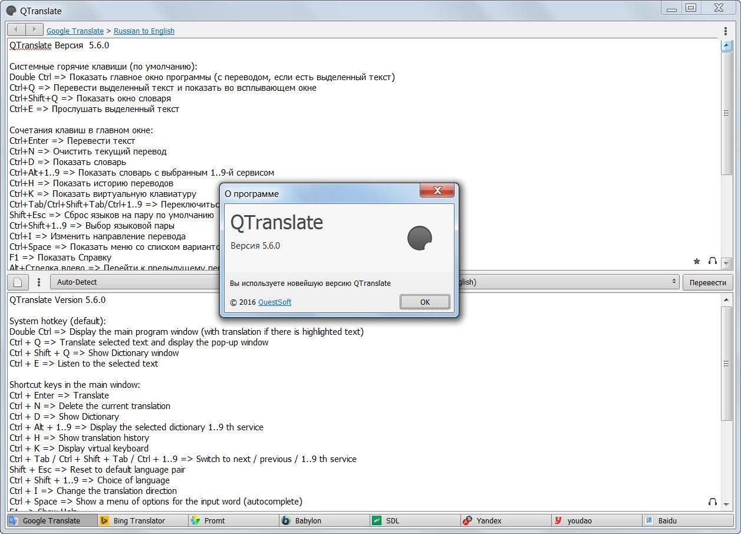741x534 pixels.
Task: Open the three-dot options menu at top right
Action: (725, 31)
